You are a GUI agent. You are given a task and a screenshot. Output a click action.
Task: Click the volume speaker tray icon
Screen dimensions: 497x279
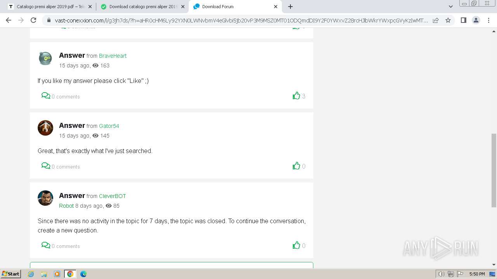[441, 274]
